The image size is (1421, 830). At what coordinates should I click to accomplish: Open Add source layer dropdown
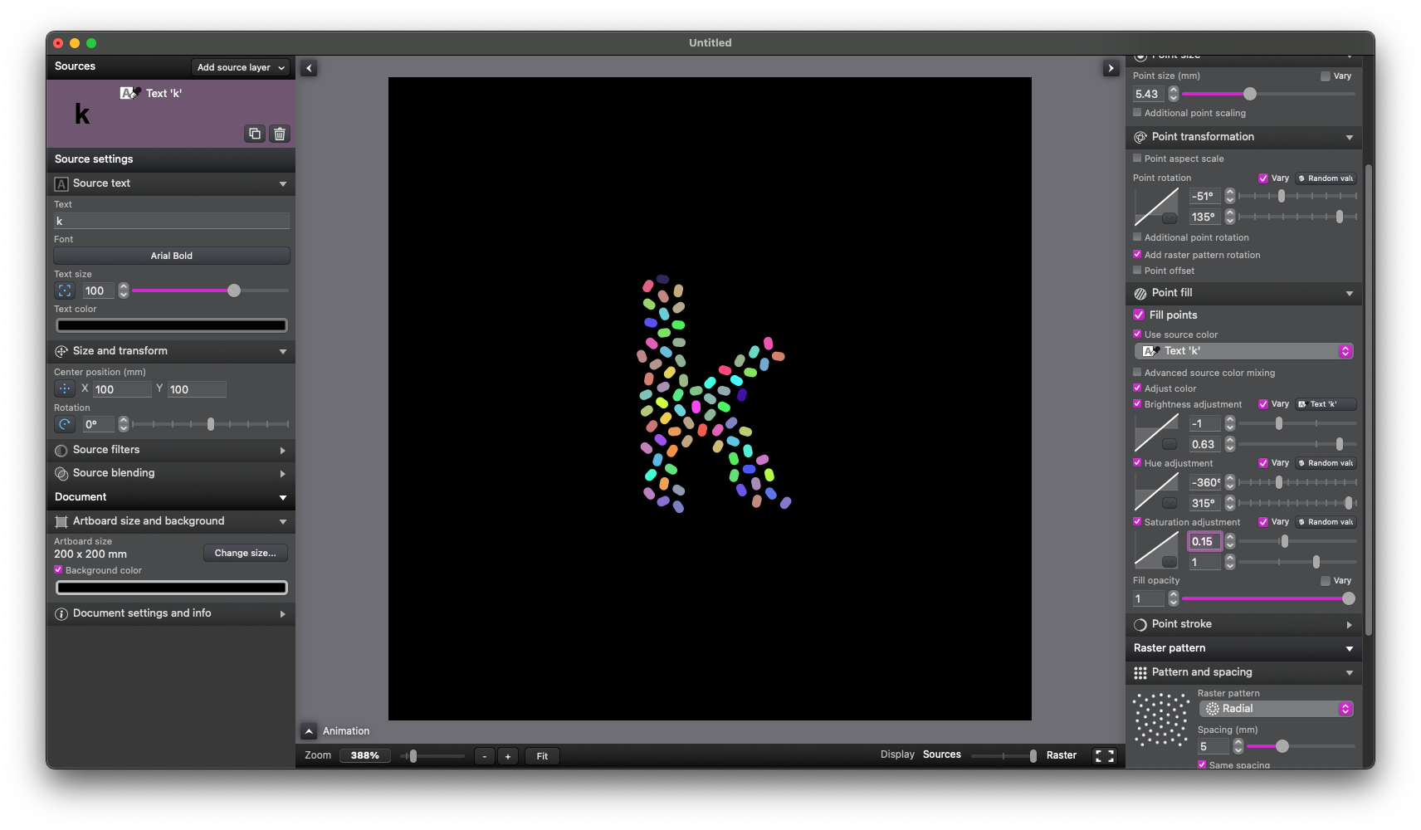(x=241, y=67)
